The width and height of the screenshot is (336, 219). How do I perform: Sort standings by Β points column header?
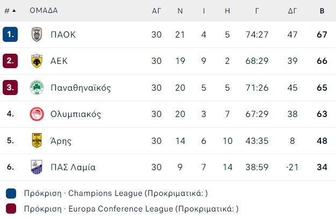322,11
